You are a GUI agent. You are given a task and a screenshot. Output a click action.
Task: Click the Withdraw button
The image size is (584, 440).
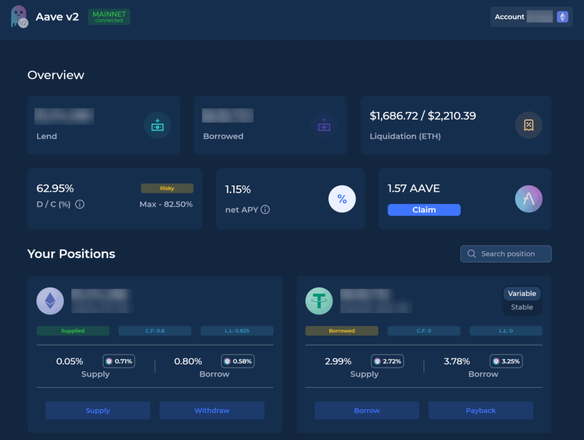212,410
